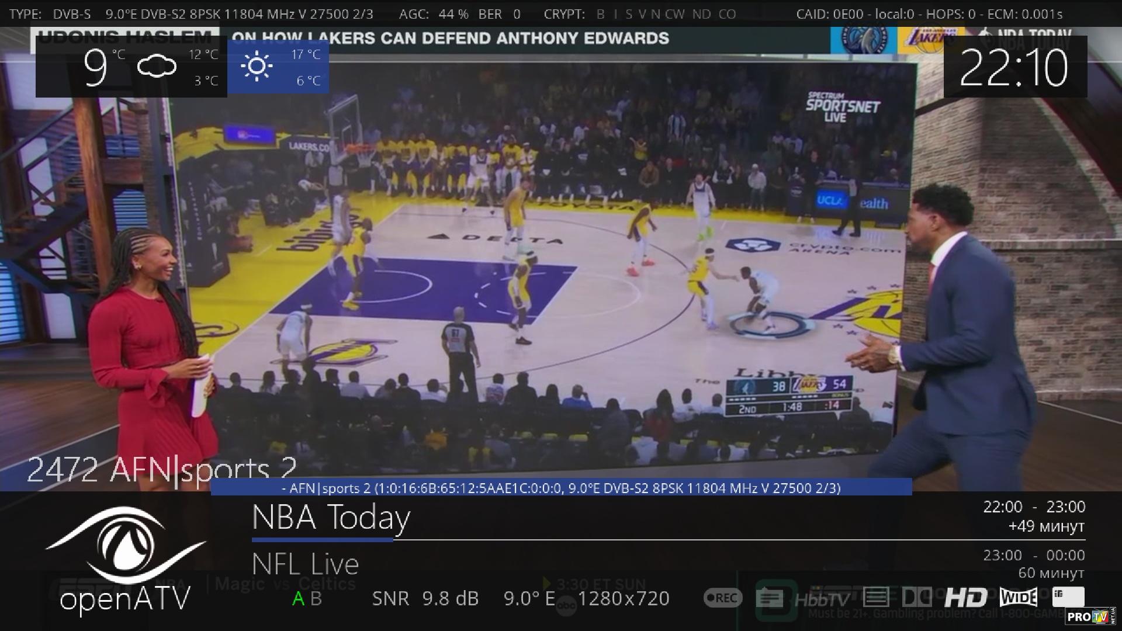Click the REC recording indicator icon

(x=723, y=598)
